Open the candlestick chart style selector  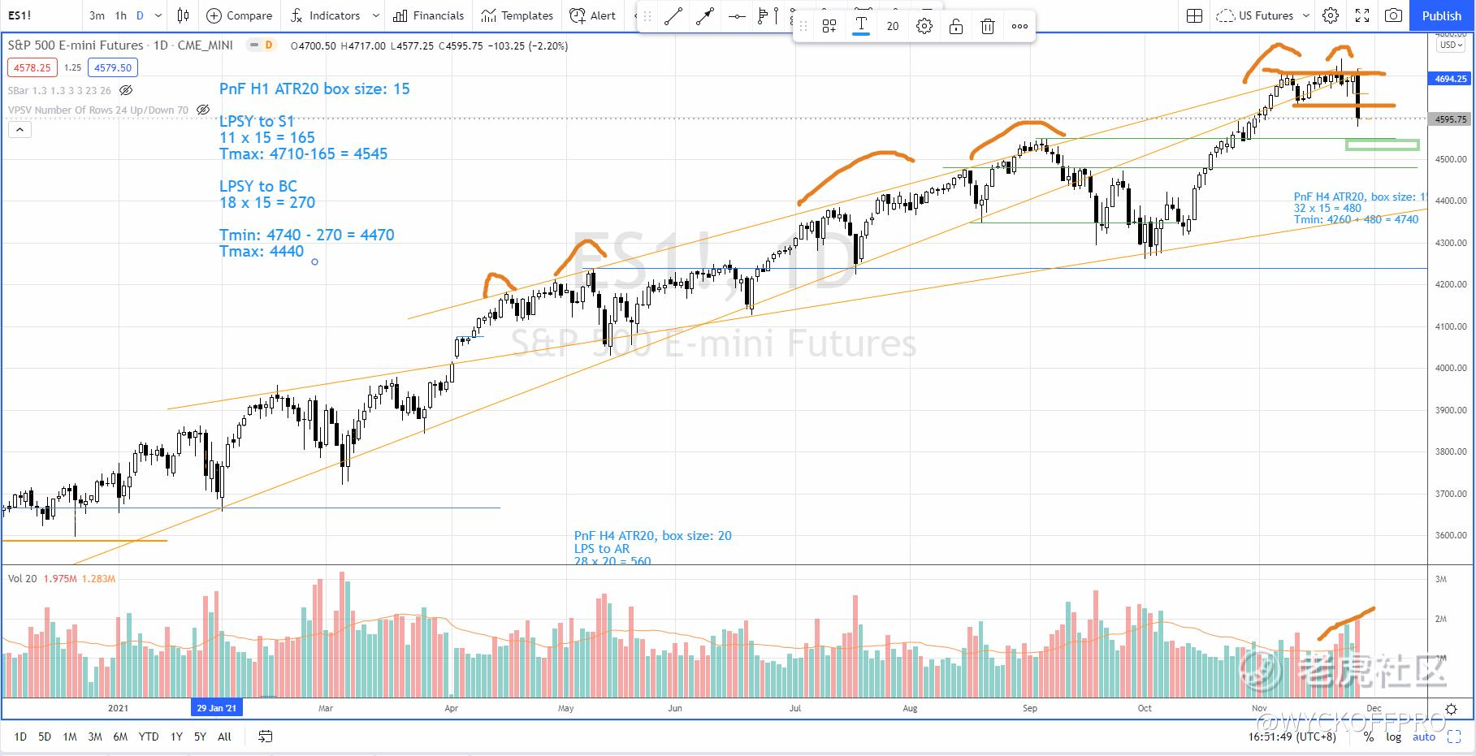[184, 15]
